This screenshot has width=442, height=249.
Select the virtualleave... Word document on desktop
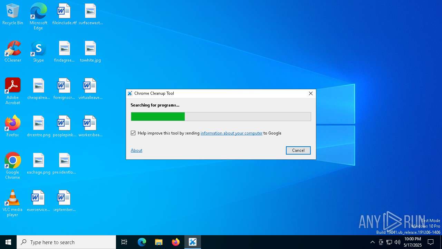(90, 89)
